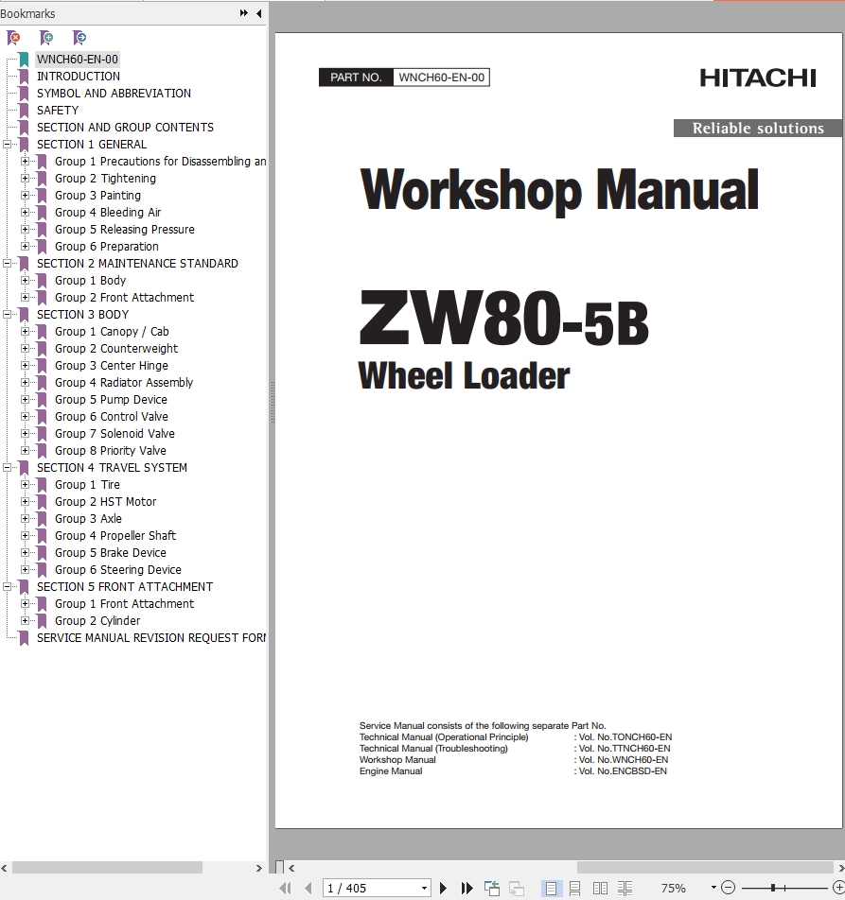The image size is (845, 900).
Task: Click the zoom slider handle
Action: tap(773, 888)
